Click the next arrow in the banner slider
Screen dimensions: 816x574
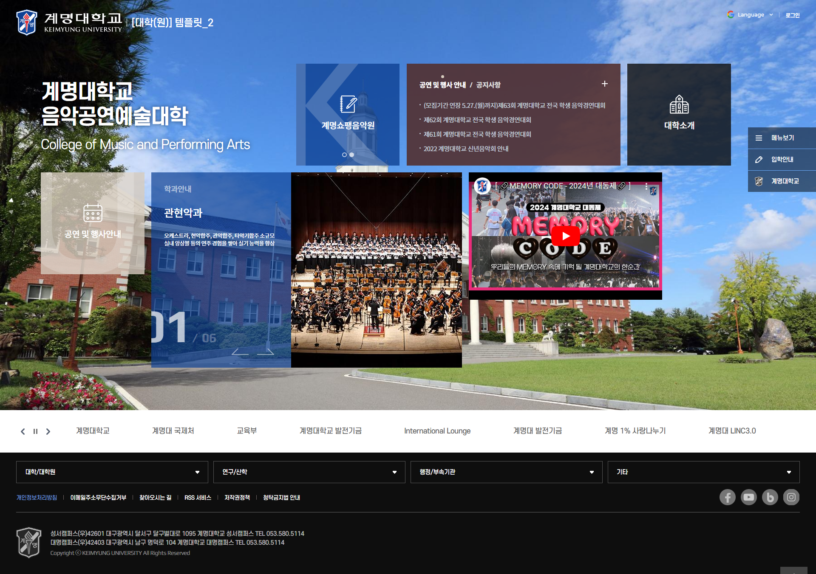48,431
